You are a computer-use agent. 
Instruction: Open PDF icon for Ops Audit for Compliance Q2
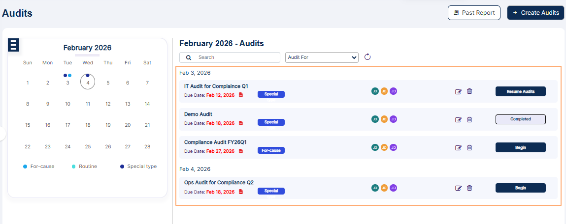(x=241, y=192)
